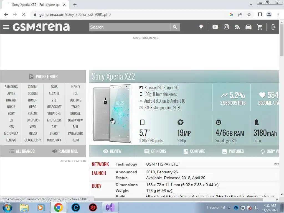Open the OPINIONS tab
The image size is (284, 213).
pos(155,151)
